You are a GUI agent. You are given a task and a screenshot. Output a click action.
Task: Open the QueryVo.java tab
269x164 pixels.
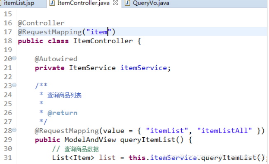coord(151,3)
